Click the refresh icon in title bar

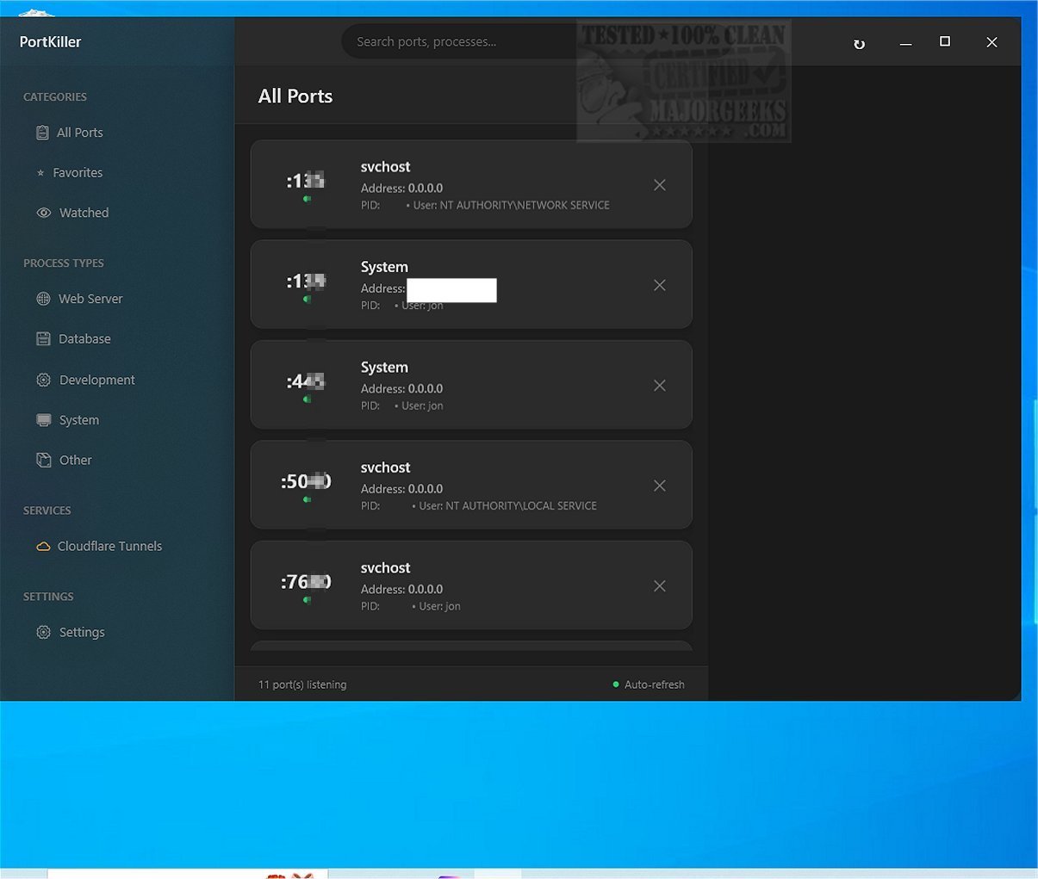(859, 44)
